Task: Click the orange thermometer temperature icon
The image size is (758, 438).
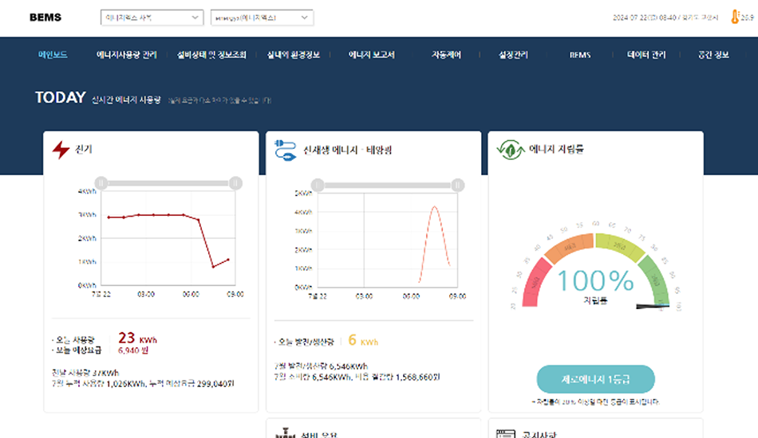Action: tap(734, 18)
